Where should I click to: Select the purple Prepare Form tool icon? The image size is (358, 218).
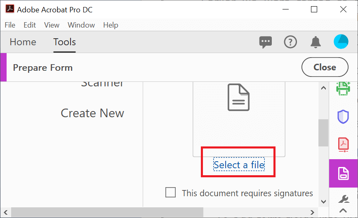pos(344,173)
